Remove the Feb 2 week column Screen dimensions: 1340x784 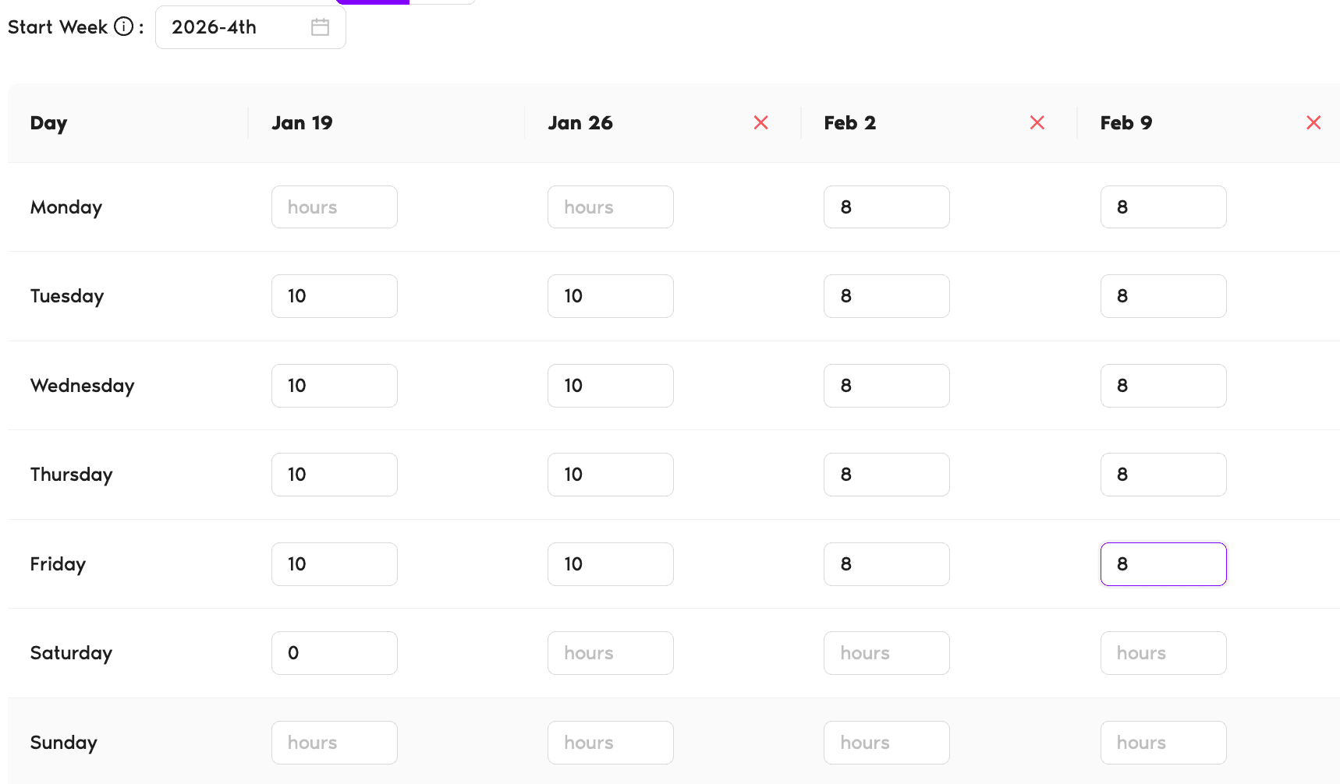1037,122
